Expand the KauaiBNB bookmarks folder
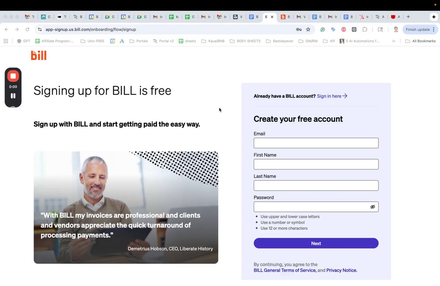The image size is (440, 286). point(213,41)
